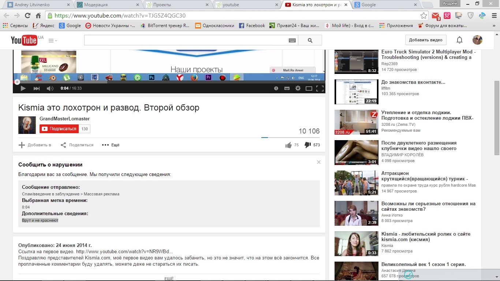Subscribe with the Подписаться button
The width and height of the screenshot is (500, 281).
point(59,129)
